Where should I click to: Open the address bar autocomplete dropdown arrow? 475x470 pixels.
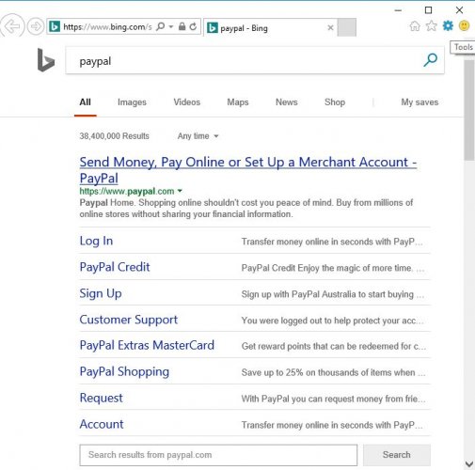tap(171, 26)
